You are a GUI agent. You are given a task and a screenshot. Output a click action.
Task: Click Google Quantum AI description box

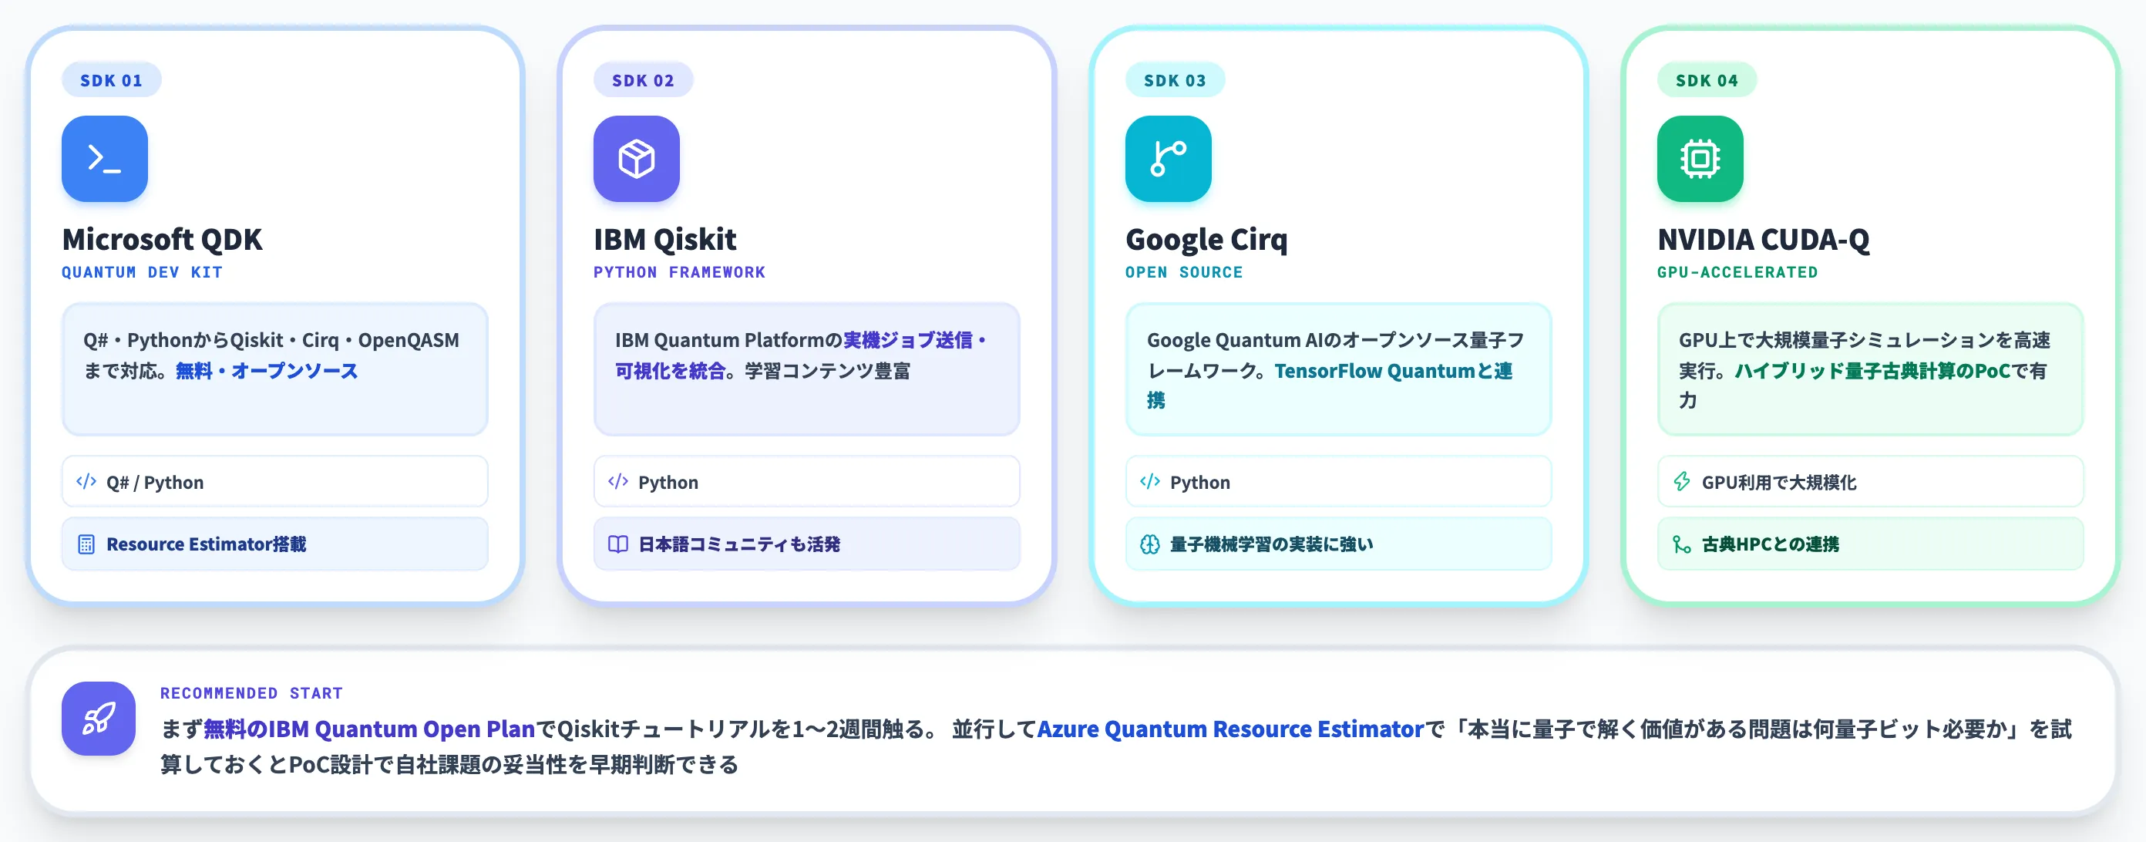[x=1338, y=369]
